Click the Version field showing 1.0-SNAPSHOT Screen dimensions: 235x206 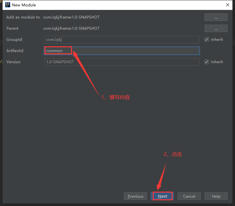point(122,62)
